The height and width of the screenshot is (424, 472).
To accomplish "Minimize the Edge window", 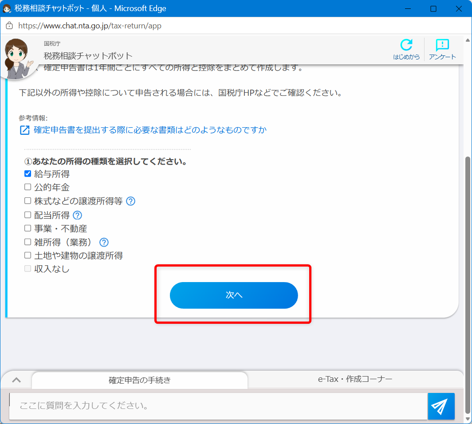I will 408,8.
